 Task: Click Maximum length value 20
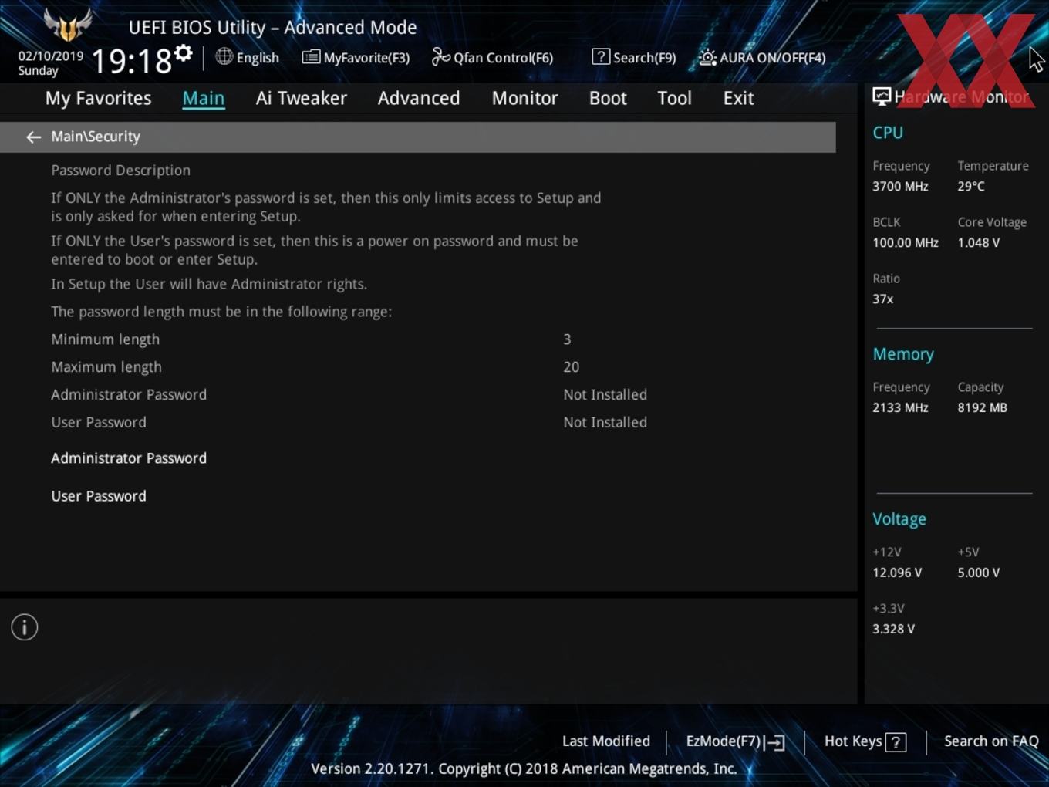(x=571, y=367)
